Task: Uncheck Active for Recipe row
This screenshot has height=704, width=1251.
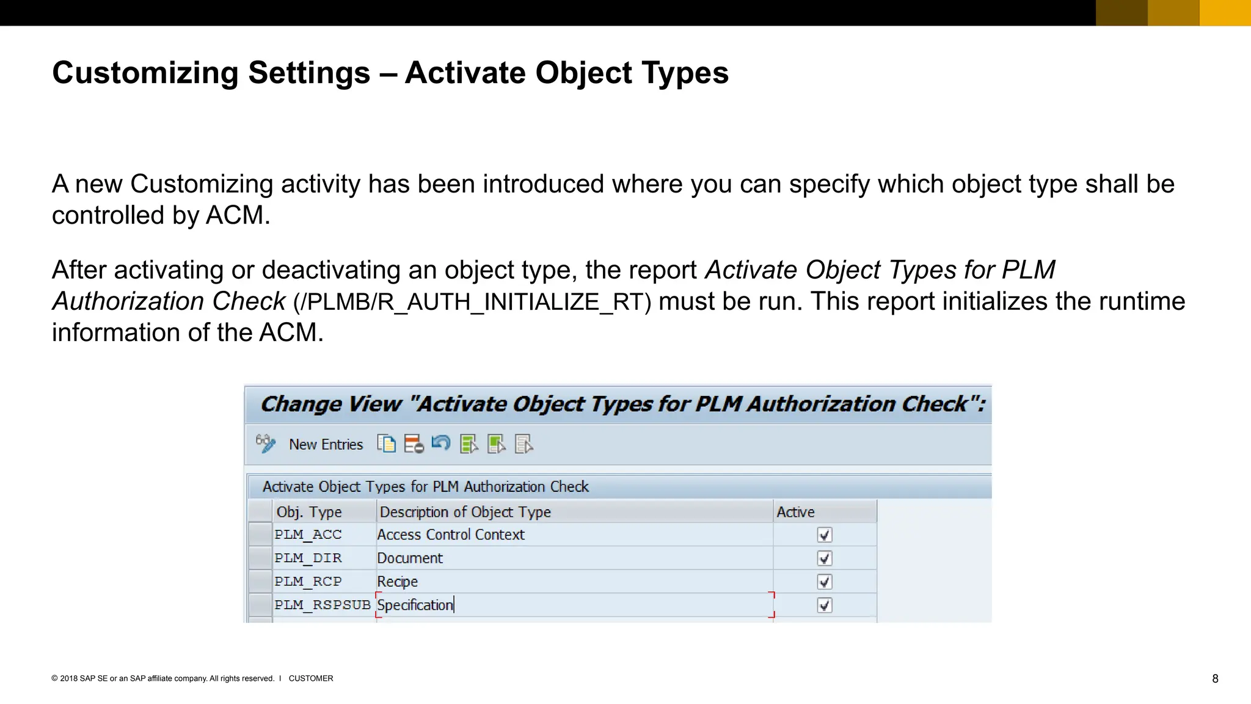Action: pos(825,582)
